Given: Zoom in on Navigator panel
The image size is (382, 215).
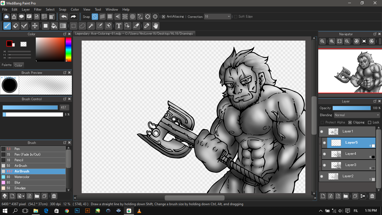Looking at the screenshot, I should pos(332,41).
